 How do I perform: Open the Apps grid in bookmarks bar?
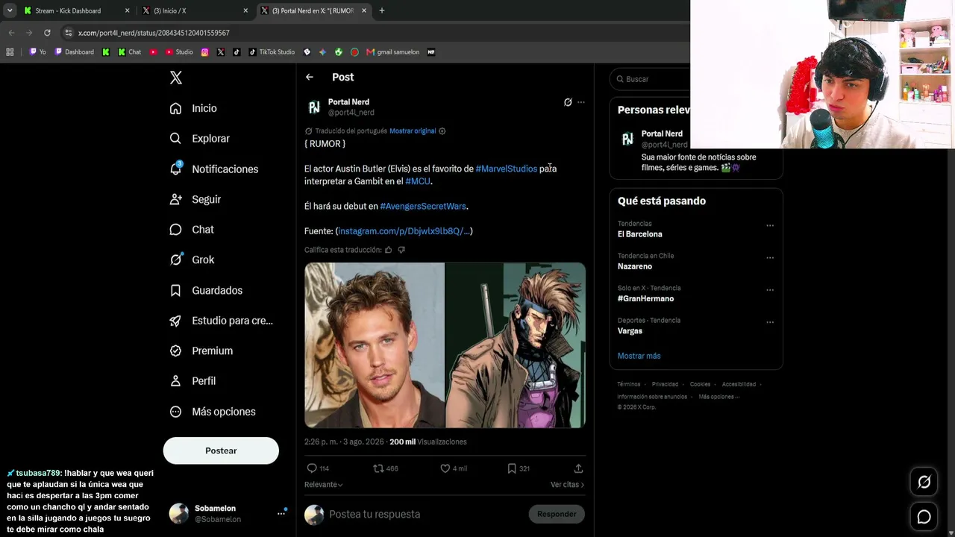(10, 52)
